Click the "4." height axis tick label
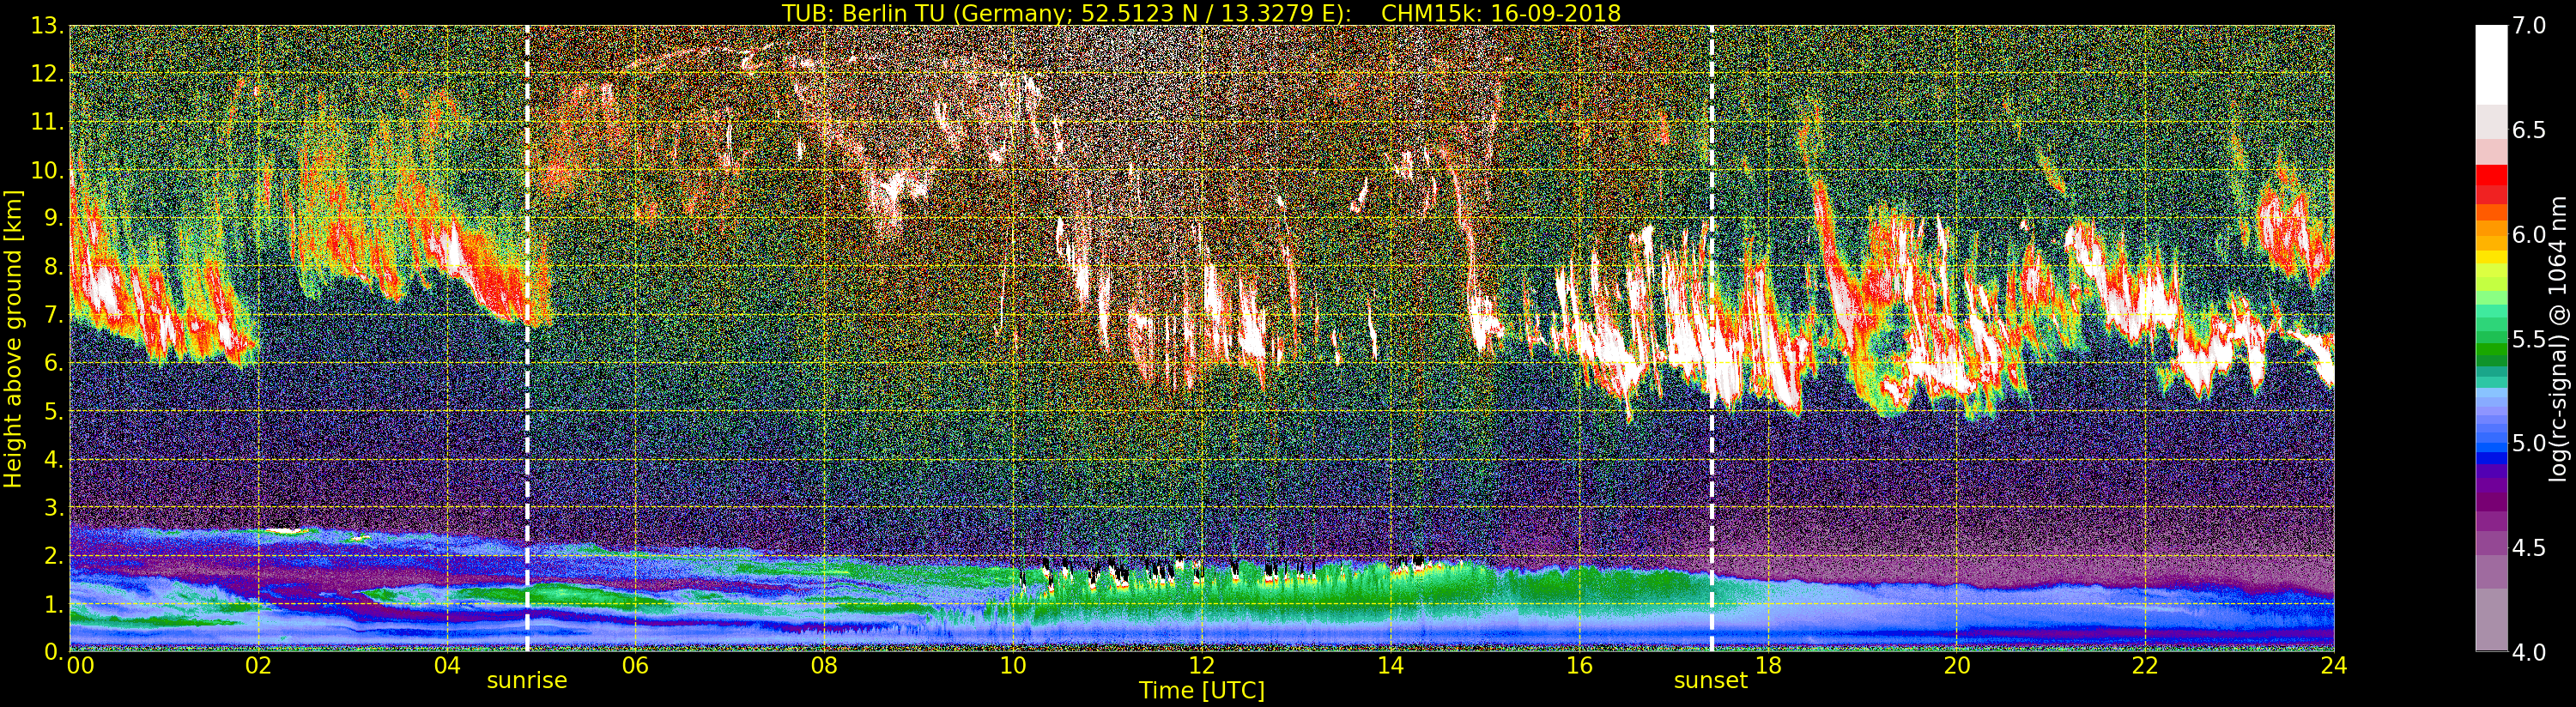The height and width of the screenshot is (707, 2576). click(53, 459)
